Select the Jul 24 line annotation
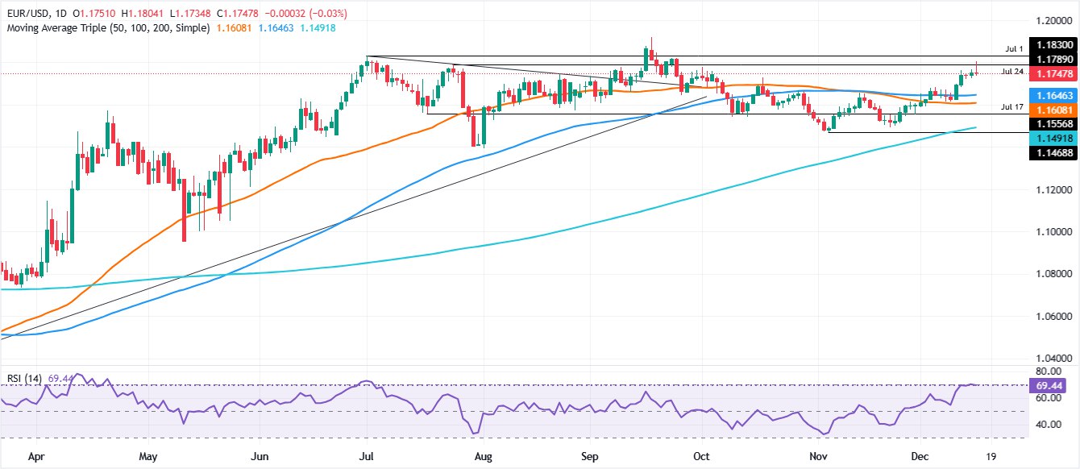Screen dimensions: 1080x469 click(x=1013, y=72)
